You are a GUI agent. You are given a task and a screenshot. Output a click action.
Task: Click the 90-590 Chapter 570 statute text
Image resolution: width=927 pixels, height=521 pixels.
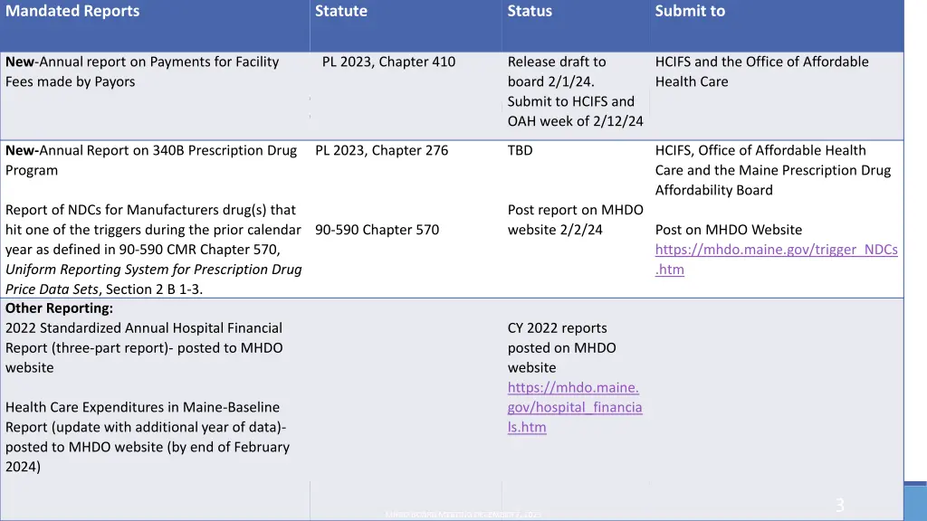coord(377,230)
